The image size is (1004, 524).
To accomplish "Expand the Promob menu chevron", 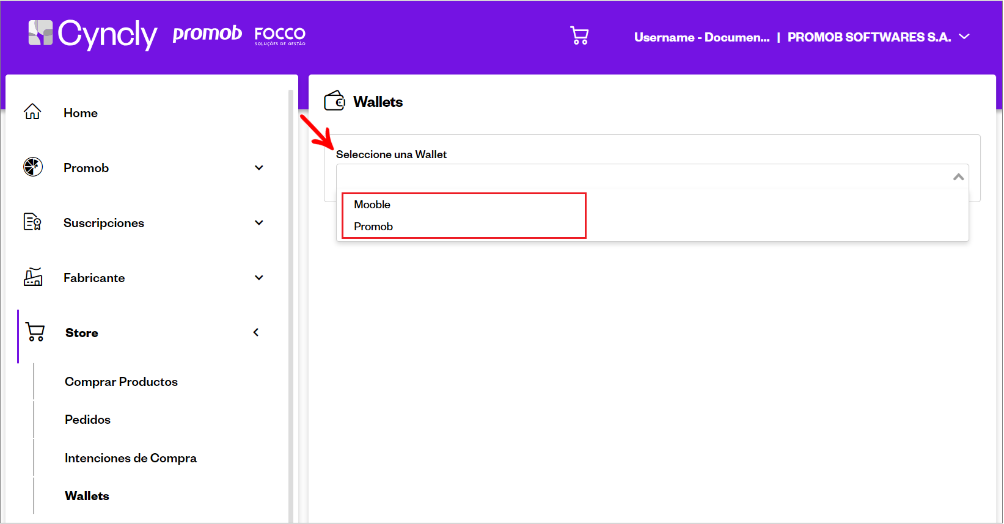I will pyautogui.click(x=259, y=168).
